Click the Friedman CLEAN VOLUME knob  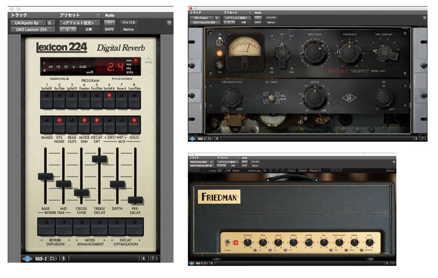[x=339, y=242]
